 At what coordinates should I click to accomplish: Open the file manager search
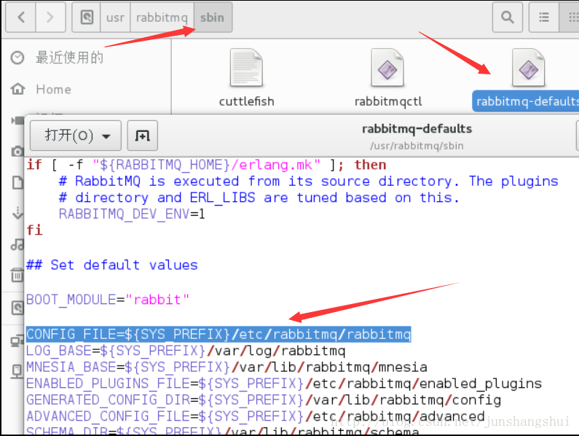[x=508, y=17]
